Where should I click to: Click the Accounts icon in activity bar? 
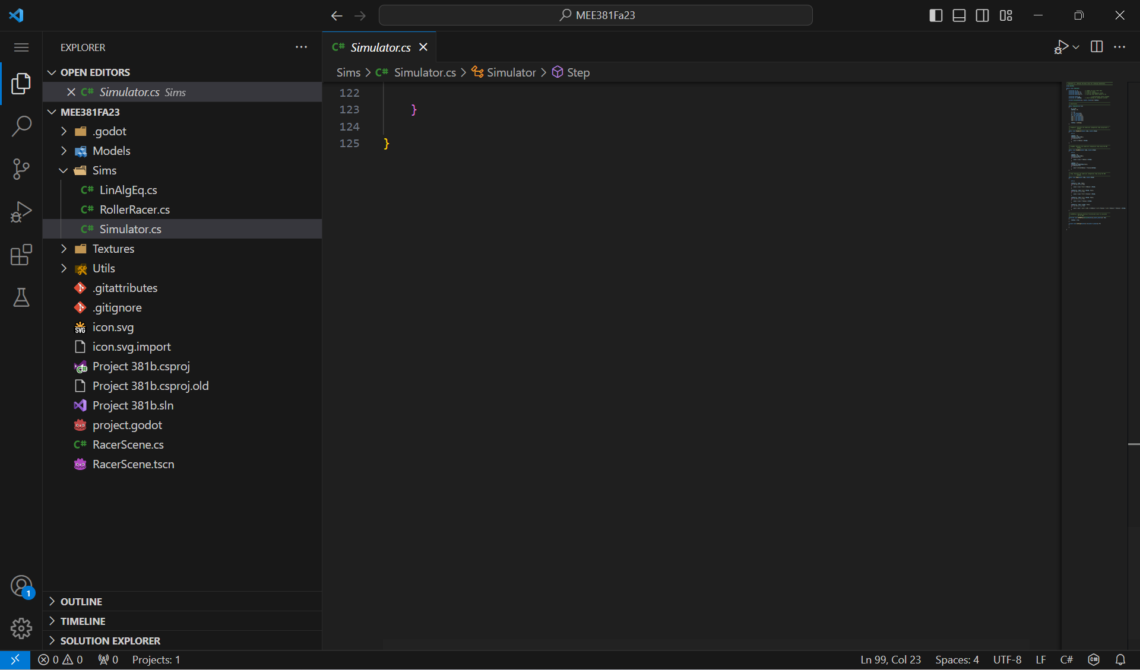tap(21, 586)
